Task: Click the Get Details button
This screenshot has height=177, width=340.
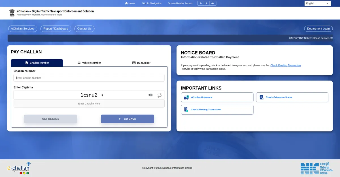Action: pos(51,119)
